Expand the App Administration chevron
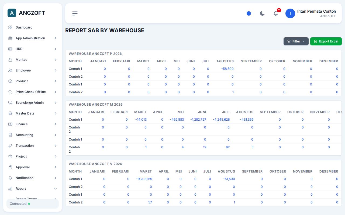345x215 pixels. click(56, 38)
